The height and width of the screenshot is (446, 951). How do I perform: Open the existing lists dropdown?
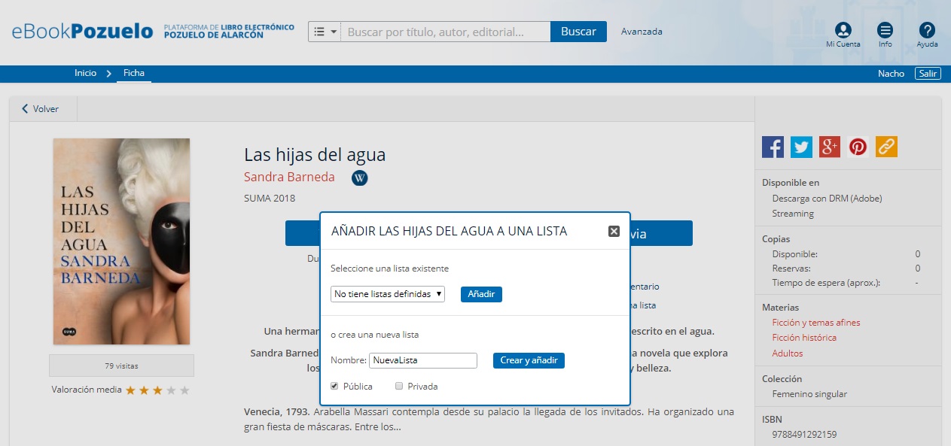(388, 294)
